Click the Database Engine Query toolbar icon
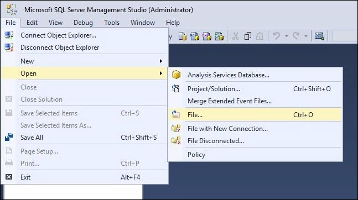This screenshot has width=358, height=200. click(x=183, y=36)
